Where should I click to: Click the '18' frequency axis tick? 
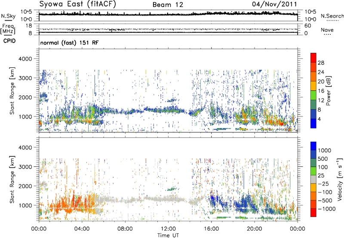[29, 26]
